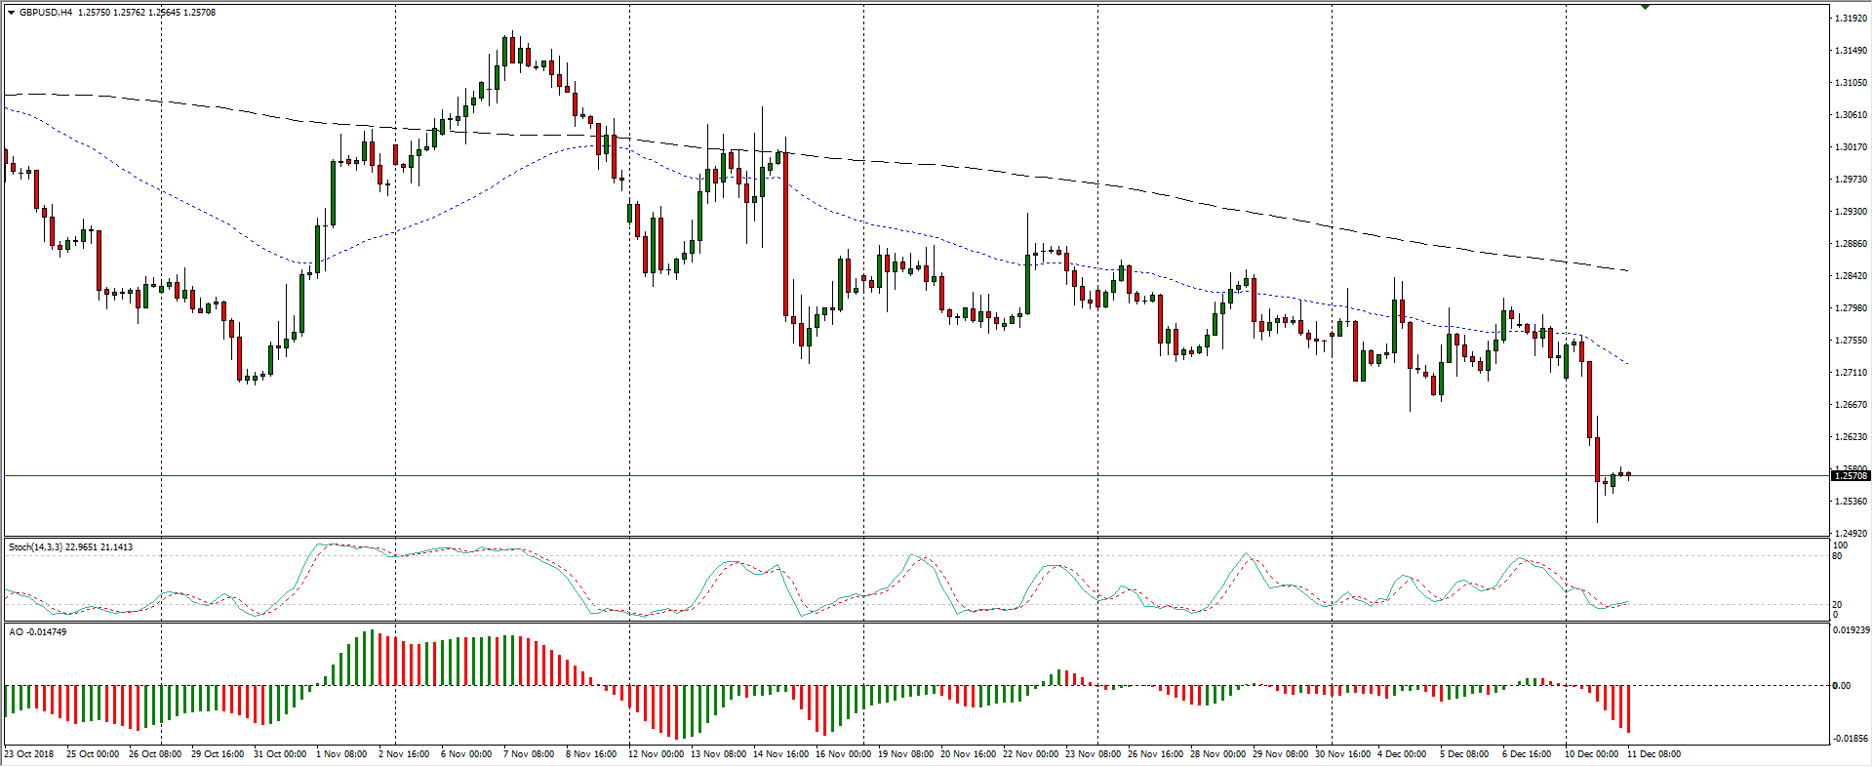Click the 23 Oct 2018 date label
Image resolution: width=1873 pixels, height=767 pixels.
coord(29,754)
